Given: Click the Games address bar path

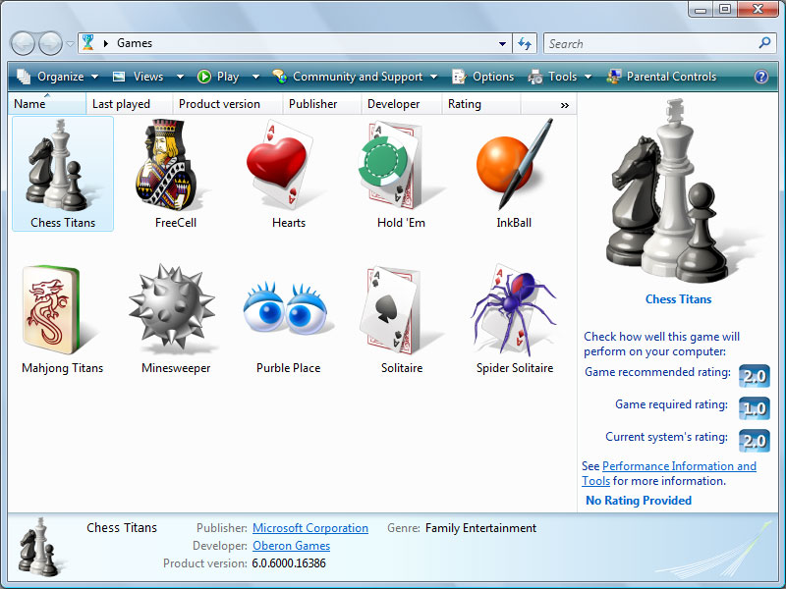Looking at the screenshot, I should click(x=135, y=43).
